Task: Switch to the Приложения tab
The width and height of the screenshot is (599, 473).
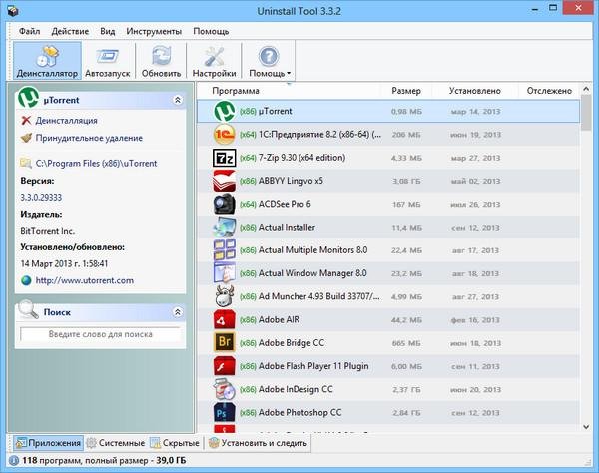Action: pyautogui.click(x=48, y=443)
